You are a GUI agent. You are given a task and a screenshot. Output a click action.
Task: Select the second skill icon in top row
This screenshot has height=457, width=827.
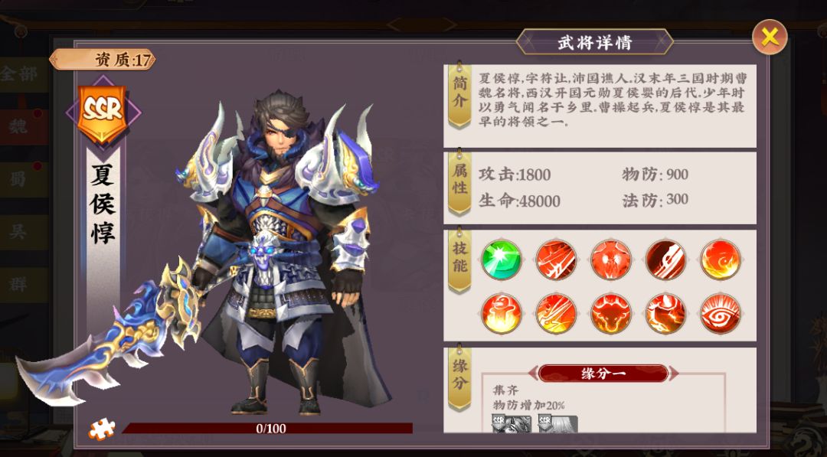coord(557,260)
